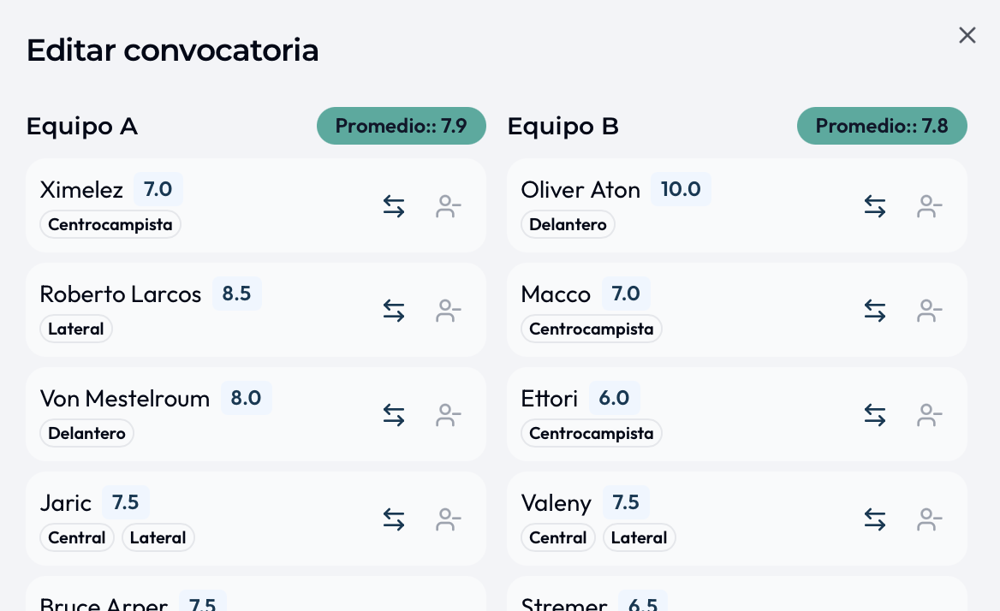Swap Valeny to the other team
Image resolution: width=1000 pixels, height=611 pixels.
click(874, 519)
